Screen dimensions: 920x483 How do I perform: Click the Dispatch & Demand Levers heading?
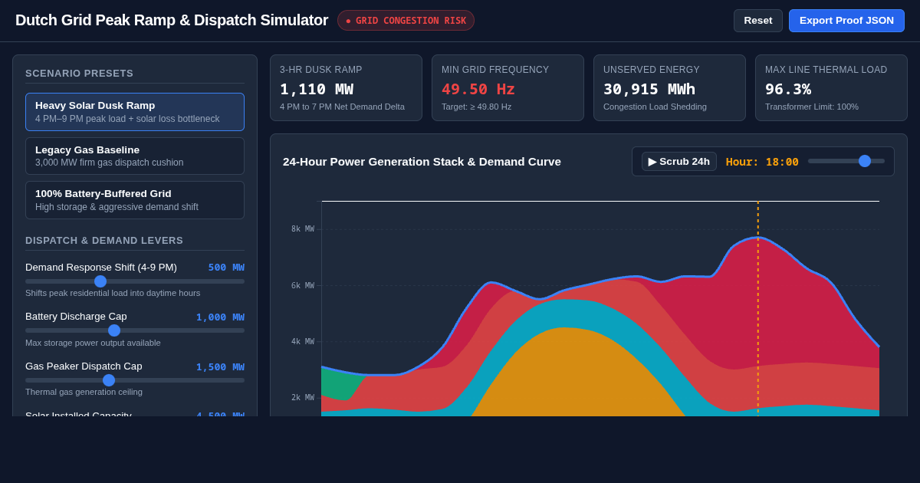[x=104, y=241]
